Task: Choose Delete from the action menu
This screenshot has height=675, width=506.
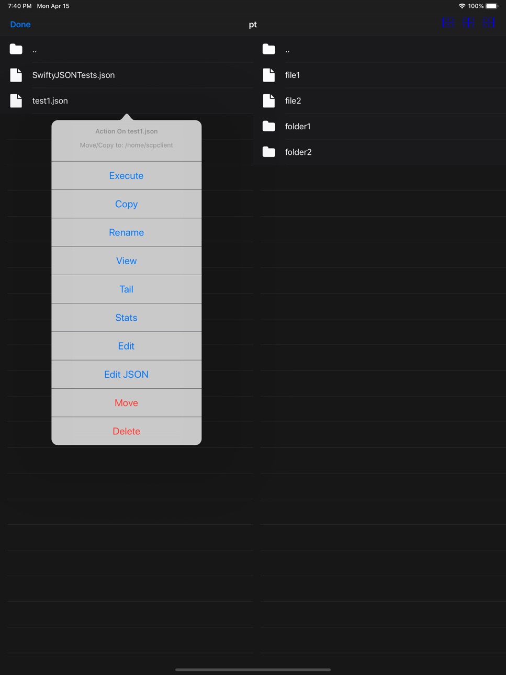Action: 126,431
